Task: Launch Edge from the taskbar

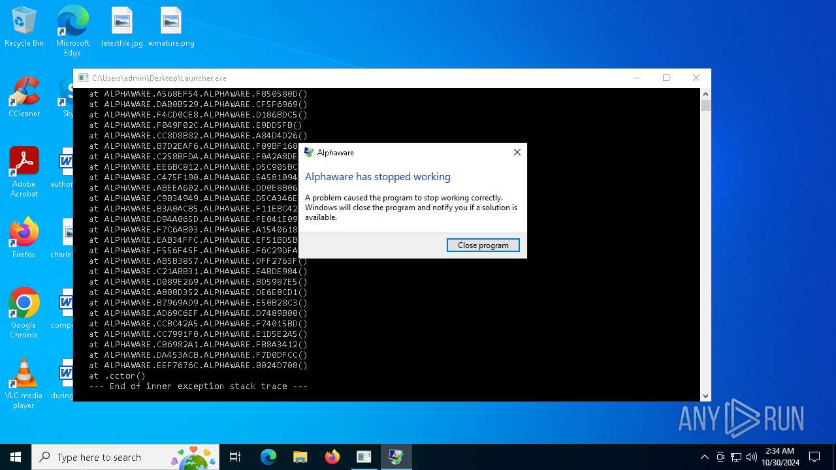Action: (268, 457)
